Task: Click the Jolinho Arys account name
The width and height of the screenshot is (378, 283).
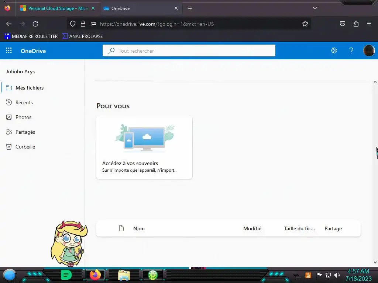Action: click(20, 72)
